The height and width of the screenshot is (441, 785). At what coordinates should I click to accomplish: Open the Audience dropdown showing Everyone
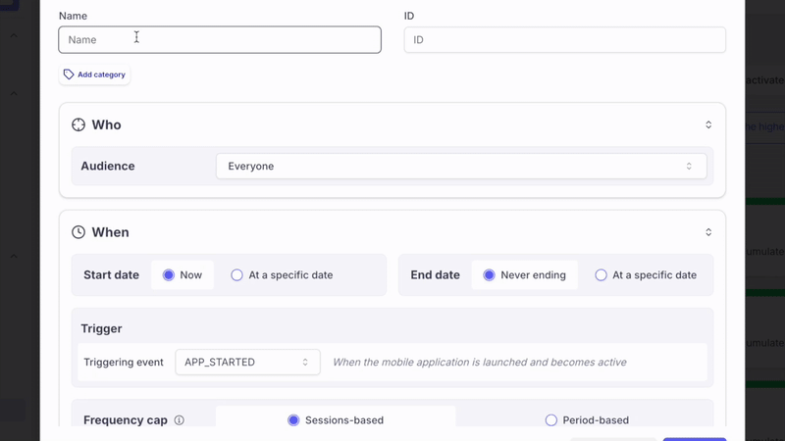pos(460,167)
